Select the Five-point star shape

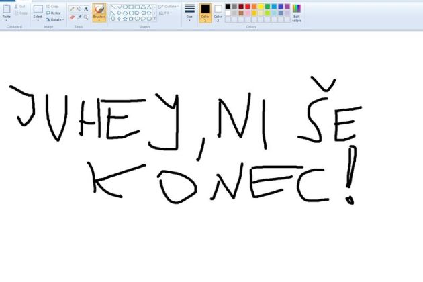click(125, 19)
